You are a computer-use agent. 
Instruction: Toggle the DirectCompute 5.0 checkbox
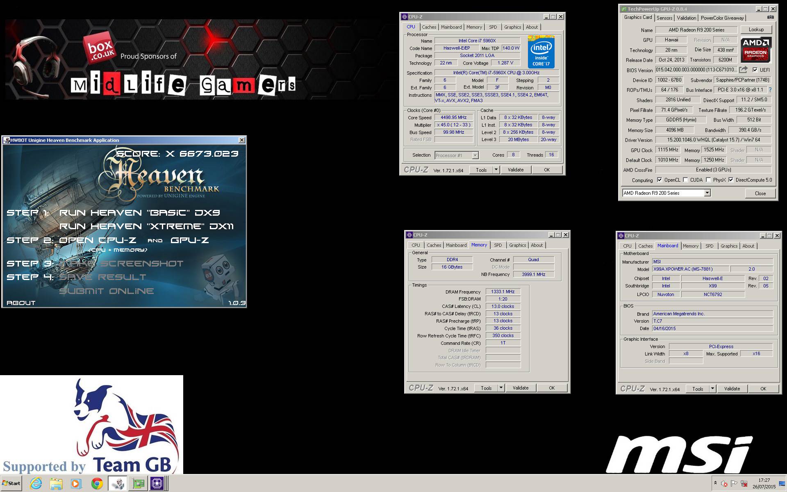pos(731,180)
